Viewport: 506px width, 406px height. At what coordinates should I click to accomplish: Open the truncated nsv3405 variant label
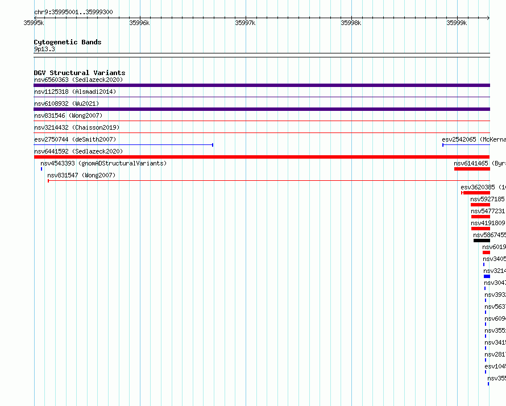(495, 259)
